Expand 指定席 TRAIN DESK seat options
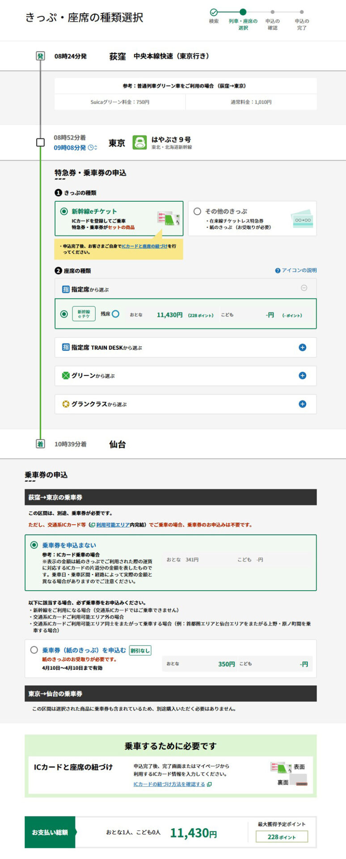This screenshot has width=346, height=859. pyautogui.click(x=302, y=348)
